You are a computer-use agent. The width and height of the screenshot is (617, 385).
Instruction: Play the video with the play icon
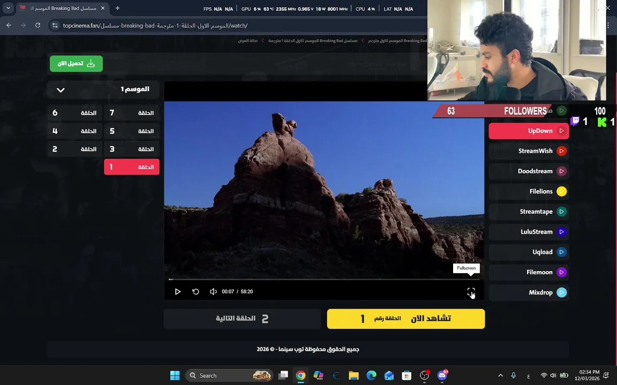coord(177,291)
